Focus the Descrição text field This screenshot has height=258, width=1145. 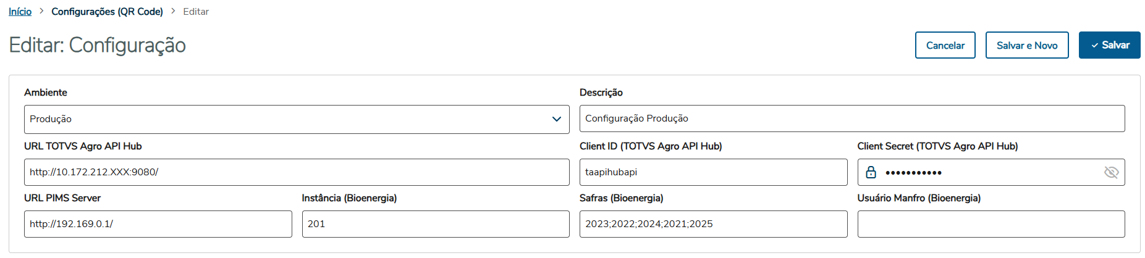851,119
